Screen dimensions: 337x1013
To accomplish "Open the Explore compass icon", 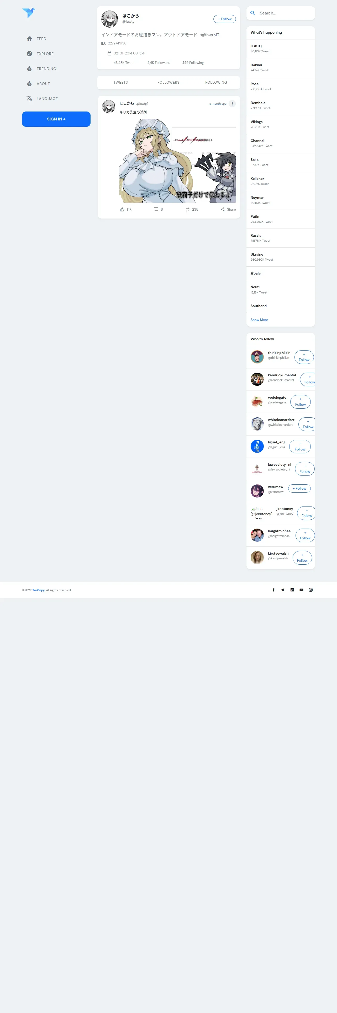I will [x=29, y=53].
